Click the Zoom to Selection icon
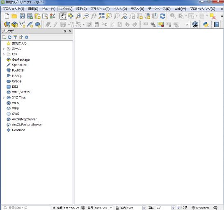The width and height of the screenshot is (224, 210). 109,16
